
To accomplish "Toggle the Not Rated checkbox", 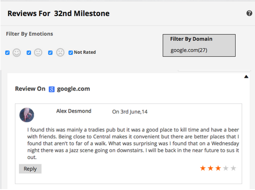I will pyautogui.click(x=71, y=52).
